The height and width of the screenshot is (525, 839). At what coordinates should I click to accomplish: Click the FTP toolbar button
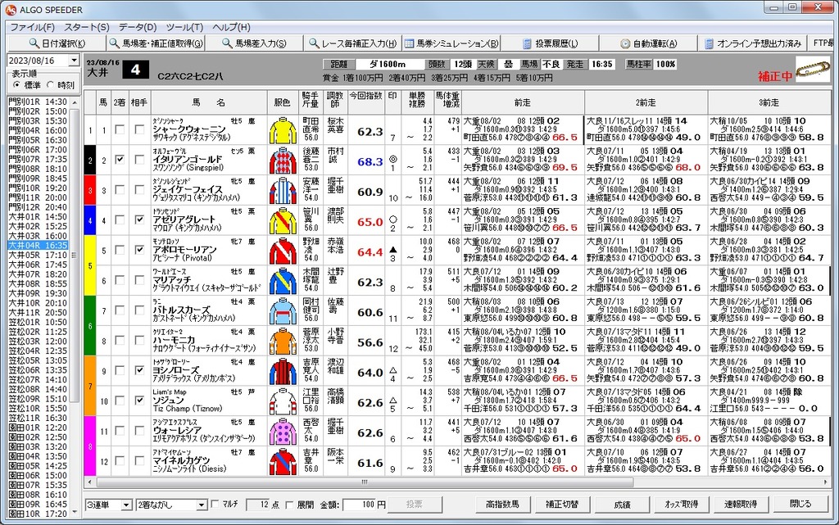[x=823, y=43]
